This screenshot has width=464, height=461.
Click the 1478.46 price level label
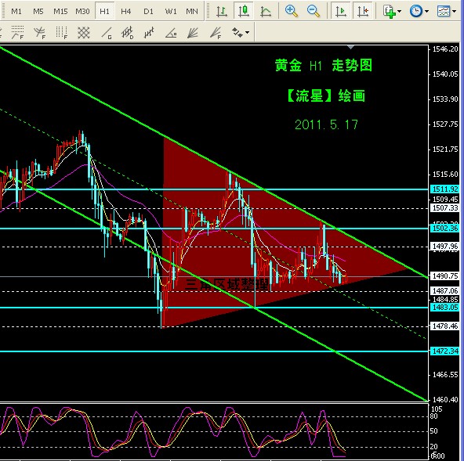pyautogui.click(x=444, y=326)
